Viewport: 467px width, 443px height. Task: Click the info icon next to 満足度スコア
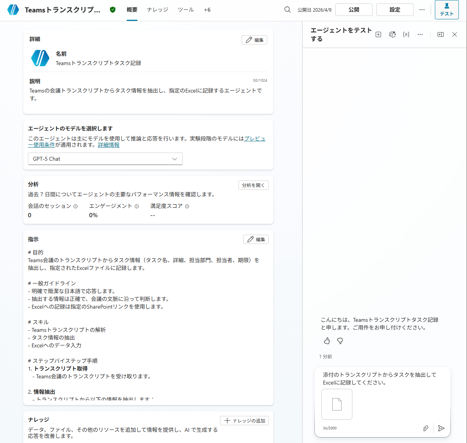pos(187,206)
